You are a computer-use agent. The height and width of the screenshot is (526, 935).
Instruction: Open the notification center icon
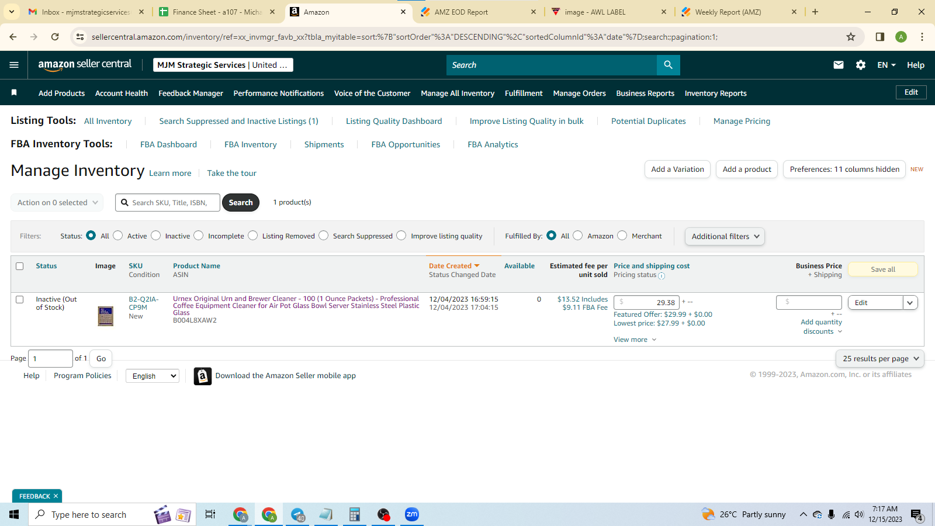click(x=916, y=515)
